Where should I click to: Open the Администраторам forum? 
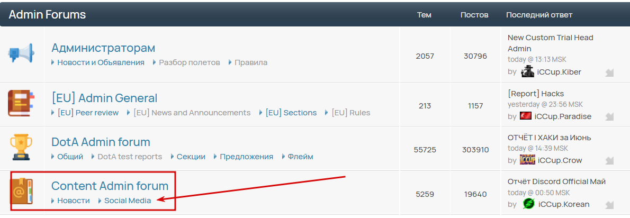(x=103, y=48)
